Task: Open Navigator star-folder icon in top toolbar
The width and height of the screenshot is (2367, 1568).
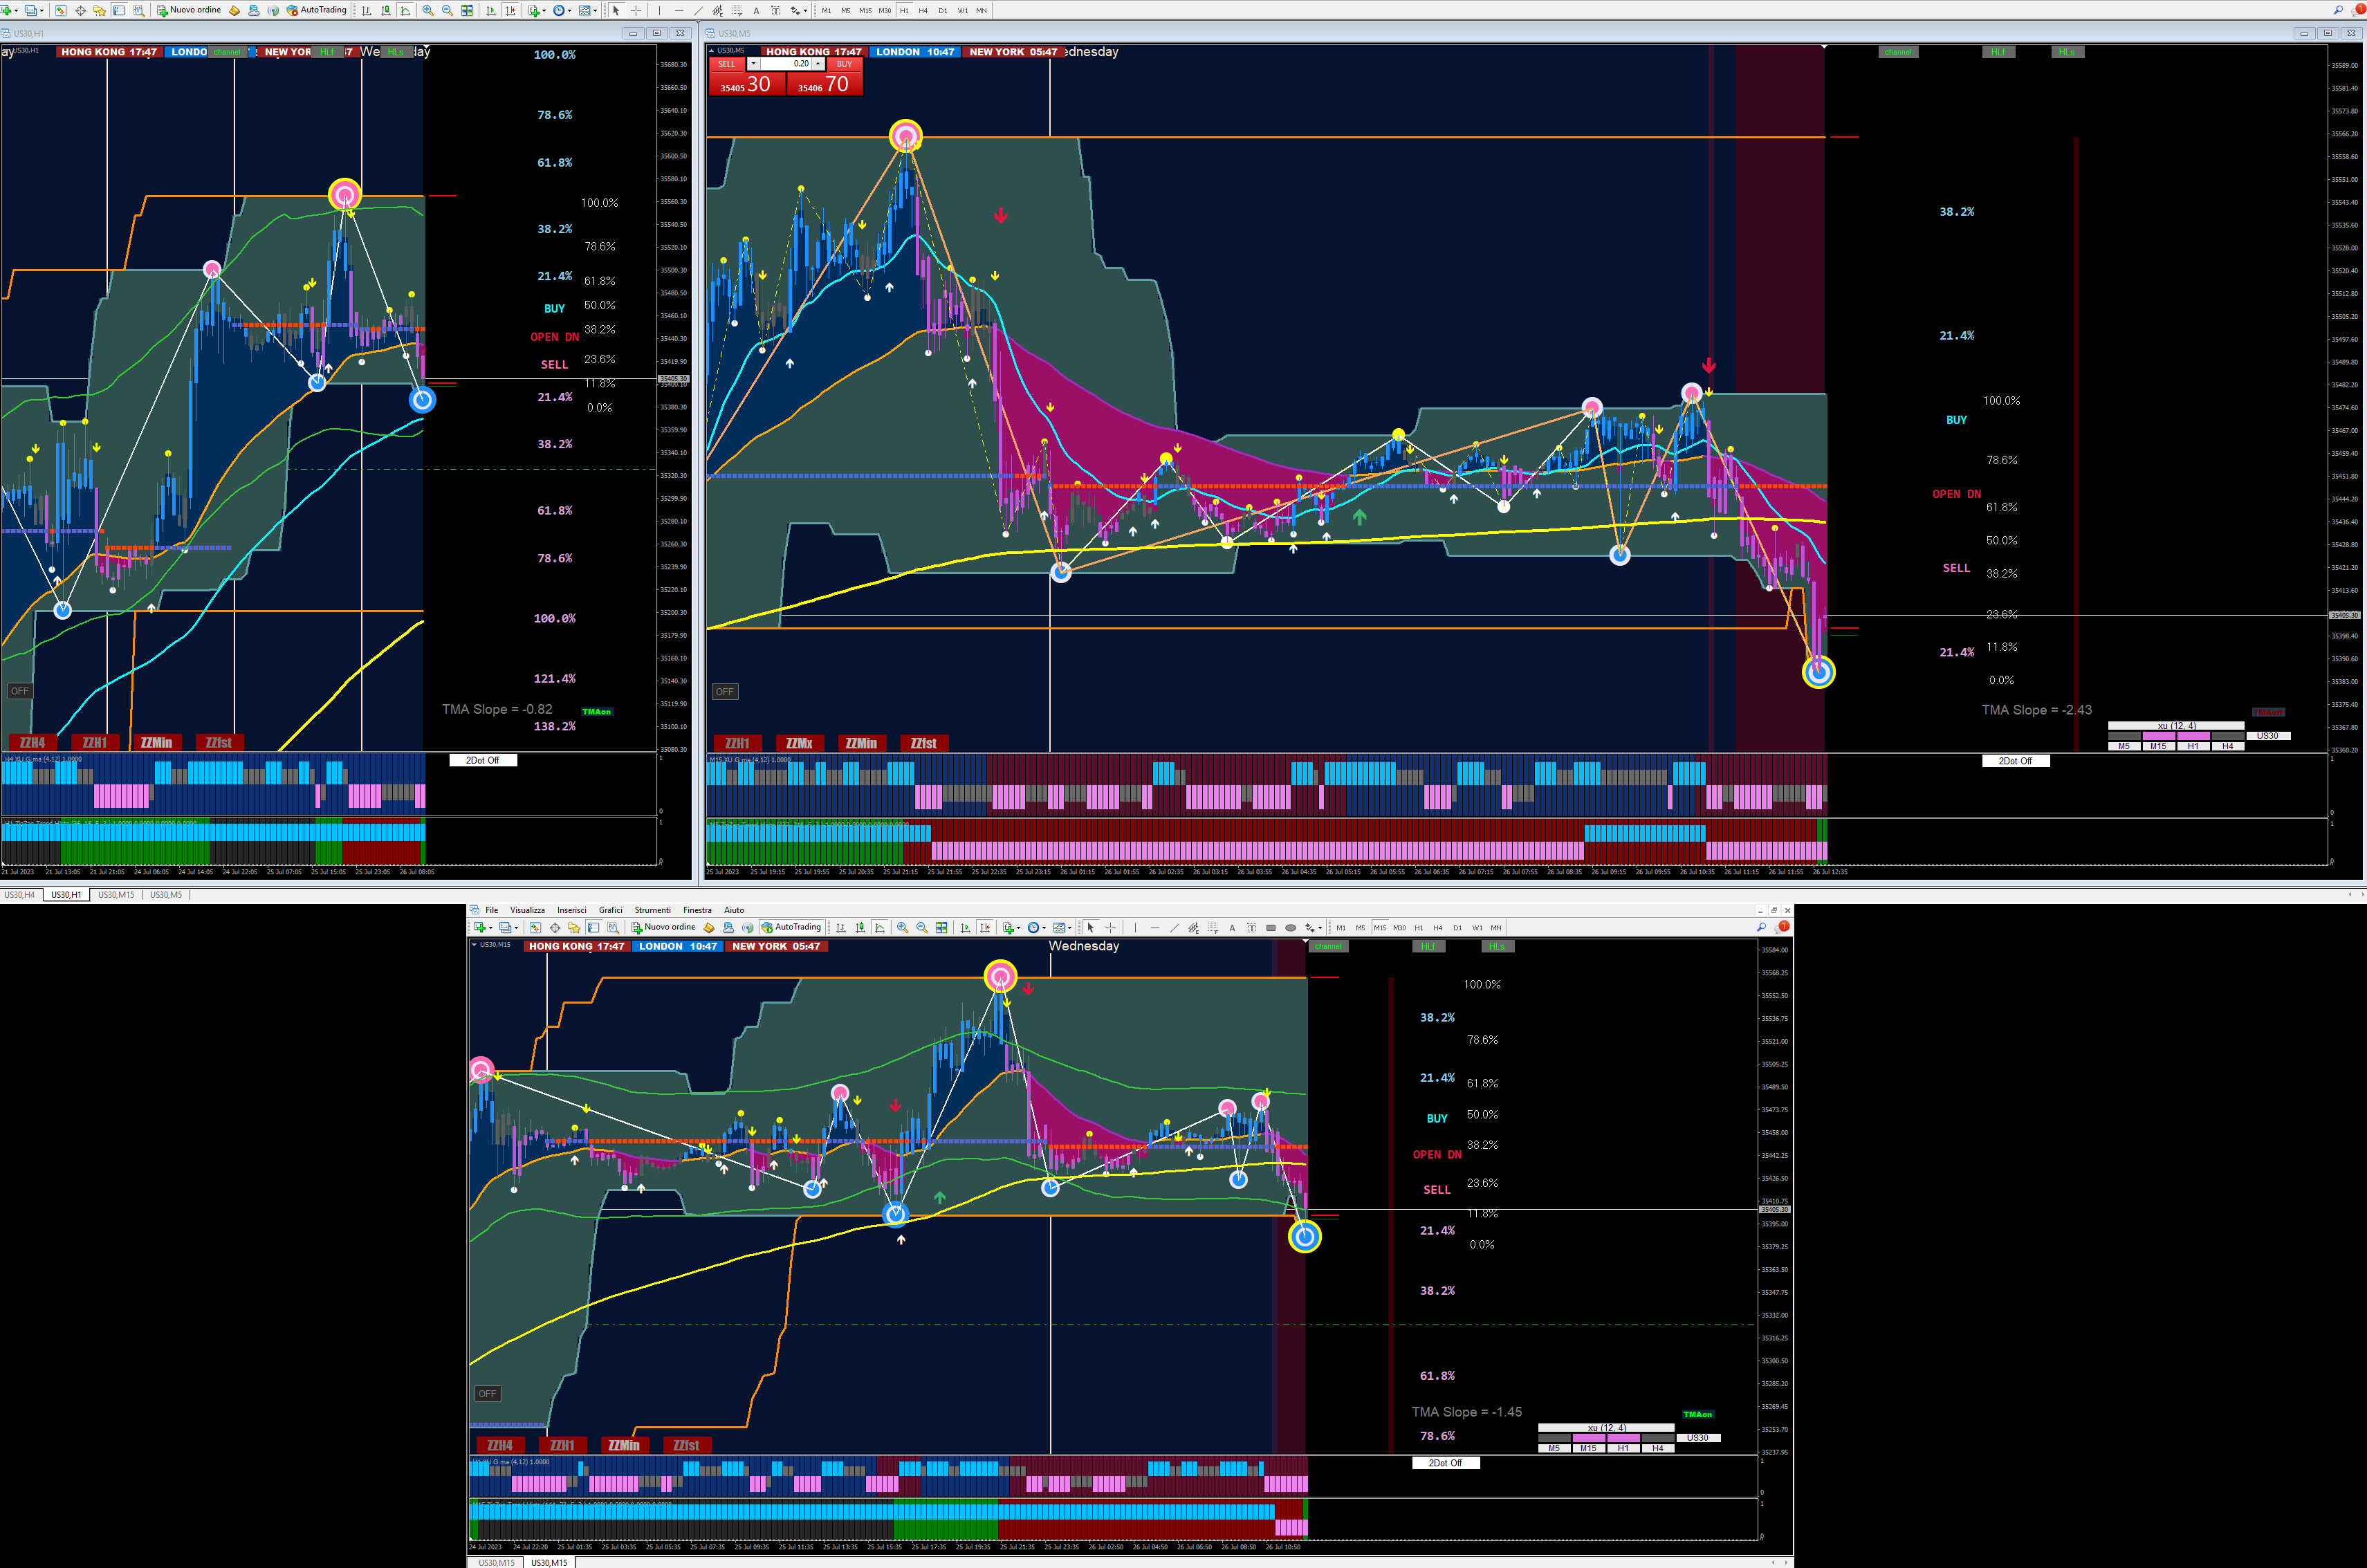Action: pos(99,10)
